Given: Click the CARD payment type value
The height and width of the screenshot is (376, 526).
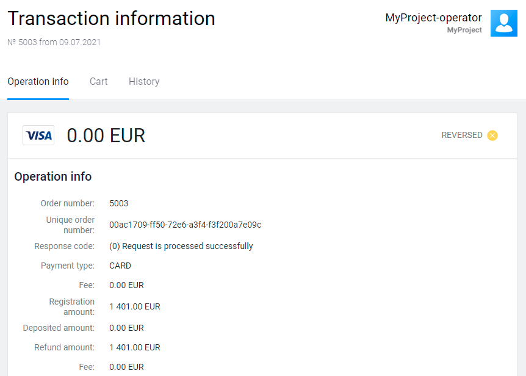Looking at the screenshot, I should pos(120,266).
